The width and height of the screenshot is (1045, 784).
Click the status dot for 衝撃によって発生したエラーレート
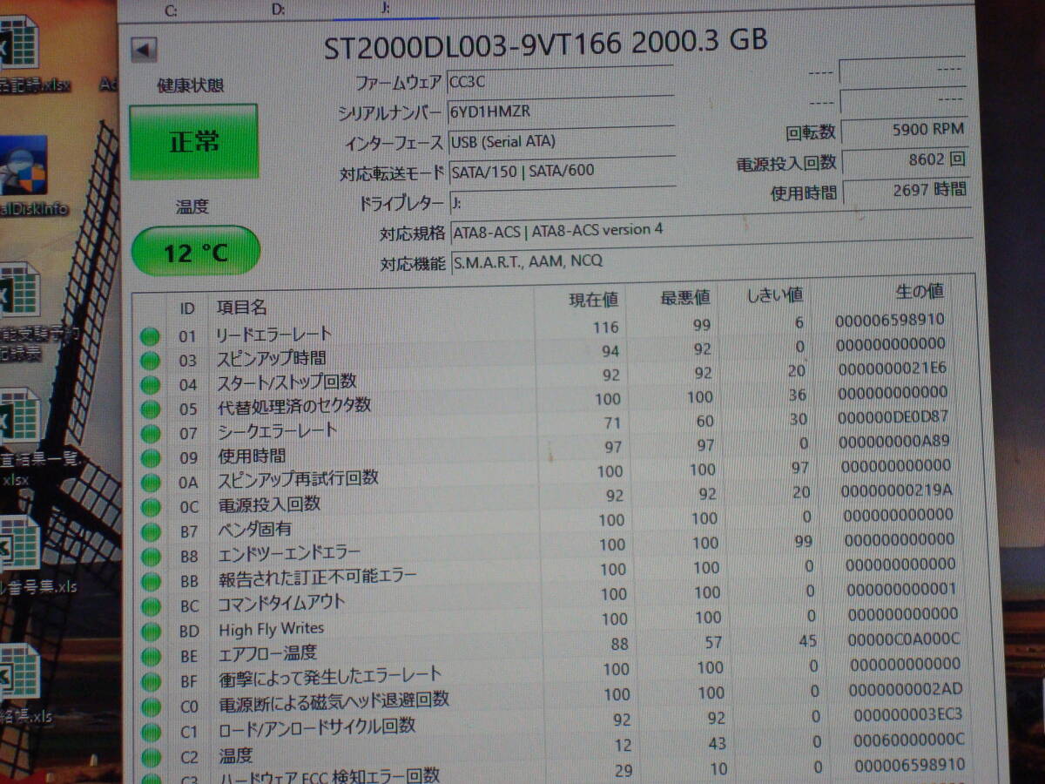coord(151,682)
